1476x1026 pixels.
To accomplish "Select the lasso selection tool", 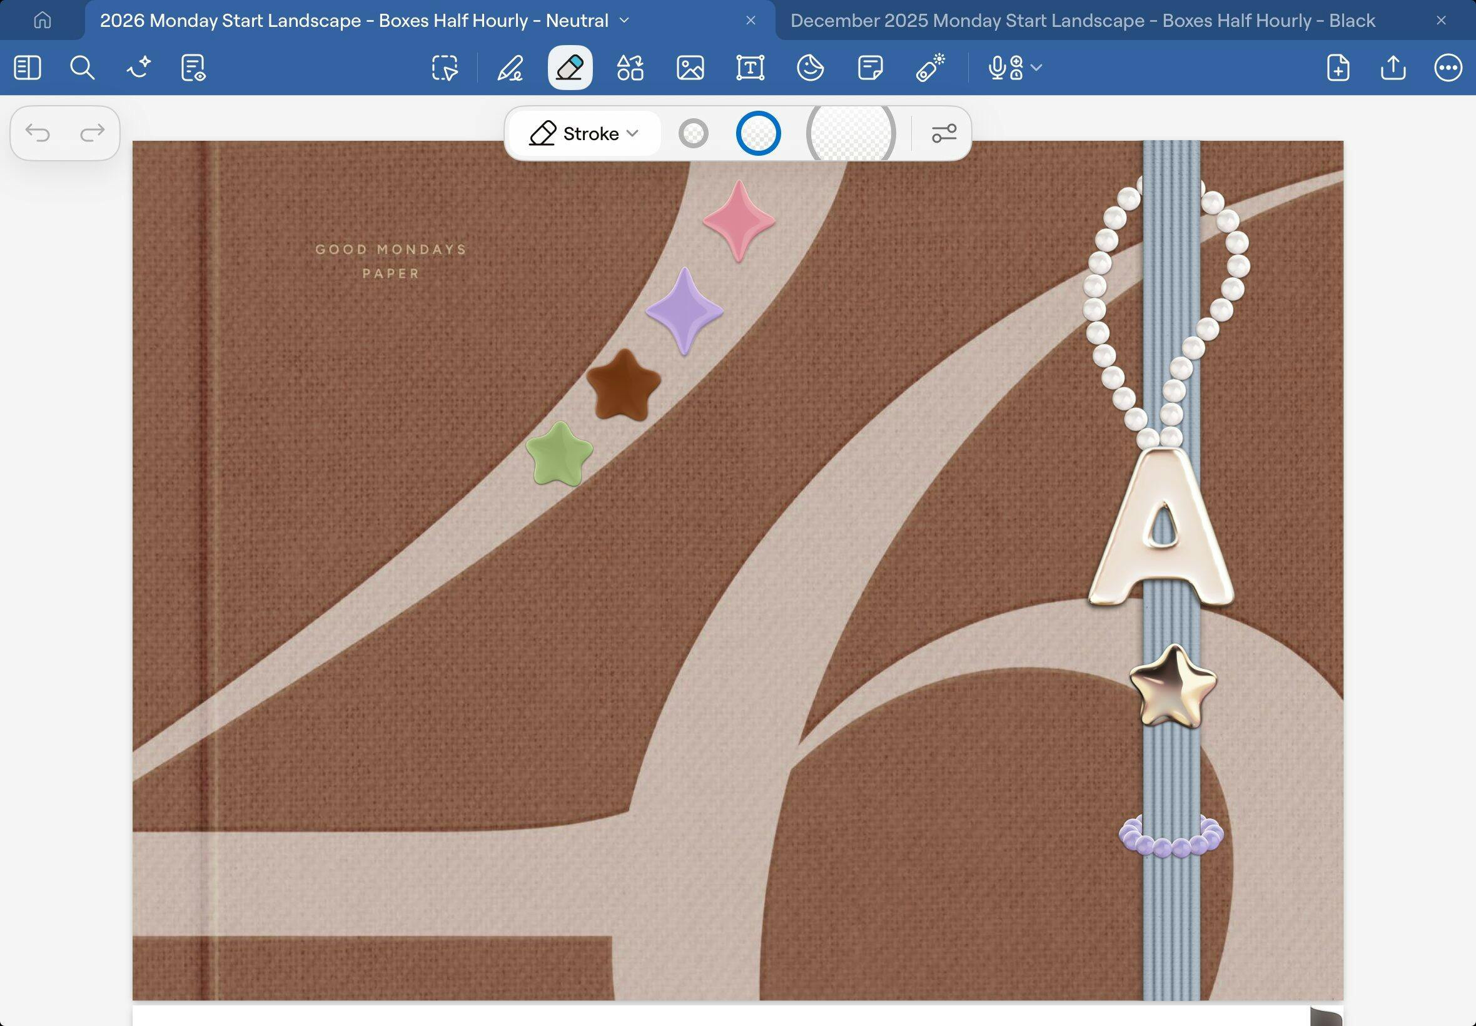I will [x=445, y=68].
